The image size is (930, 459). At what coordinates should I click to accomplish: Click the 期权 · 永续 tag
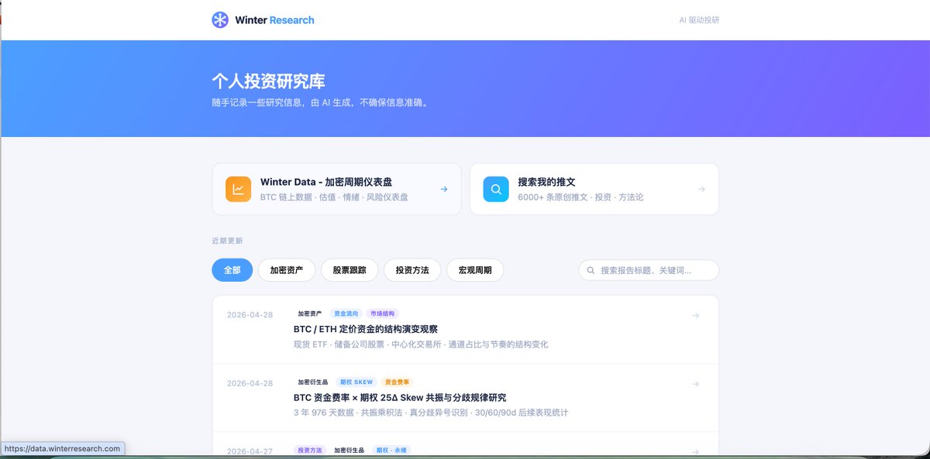point(391,450)
